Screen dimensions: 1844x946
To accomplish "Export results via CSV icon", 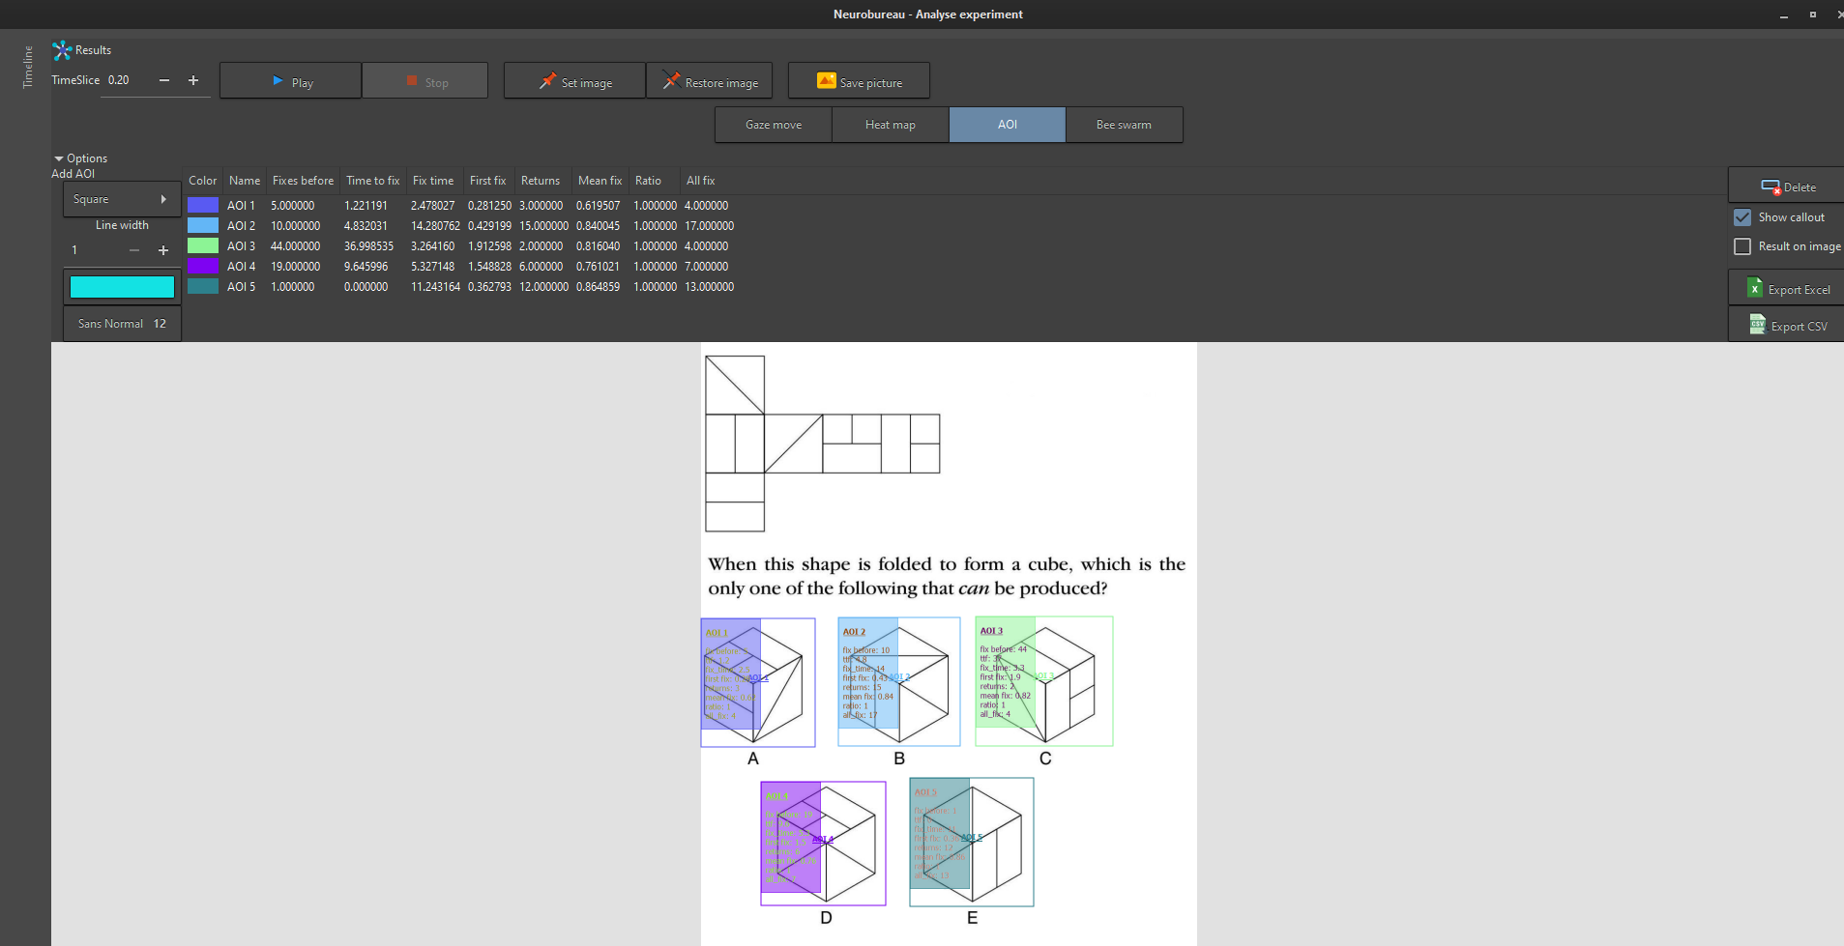I will (1757, 326).
